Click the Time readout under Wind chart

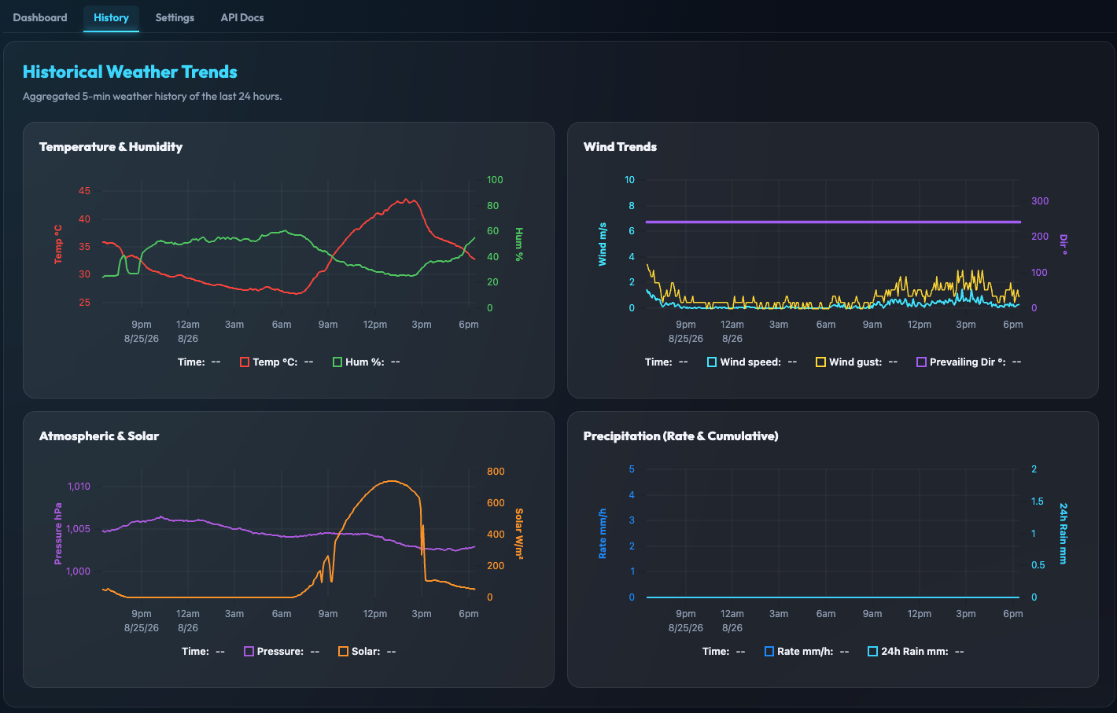click(x=666, y=362)
